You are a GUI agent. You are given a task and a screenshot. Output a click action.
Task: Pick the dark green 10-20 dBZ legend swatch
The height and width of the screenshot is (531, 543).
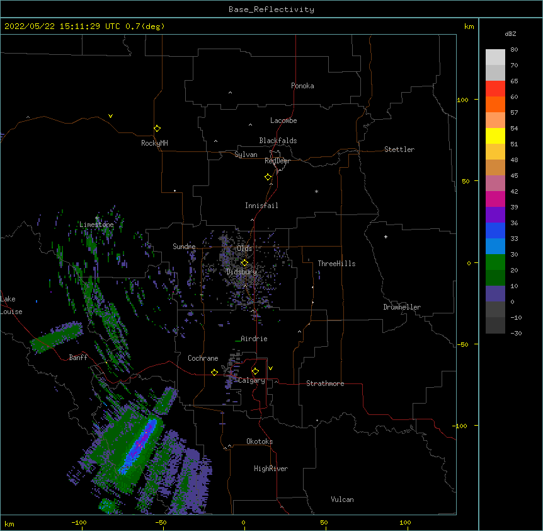(495, 277)
